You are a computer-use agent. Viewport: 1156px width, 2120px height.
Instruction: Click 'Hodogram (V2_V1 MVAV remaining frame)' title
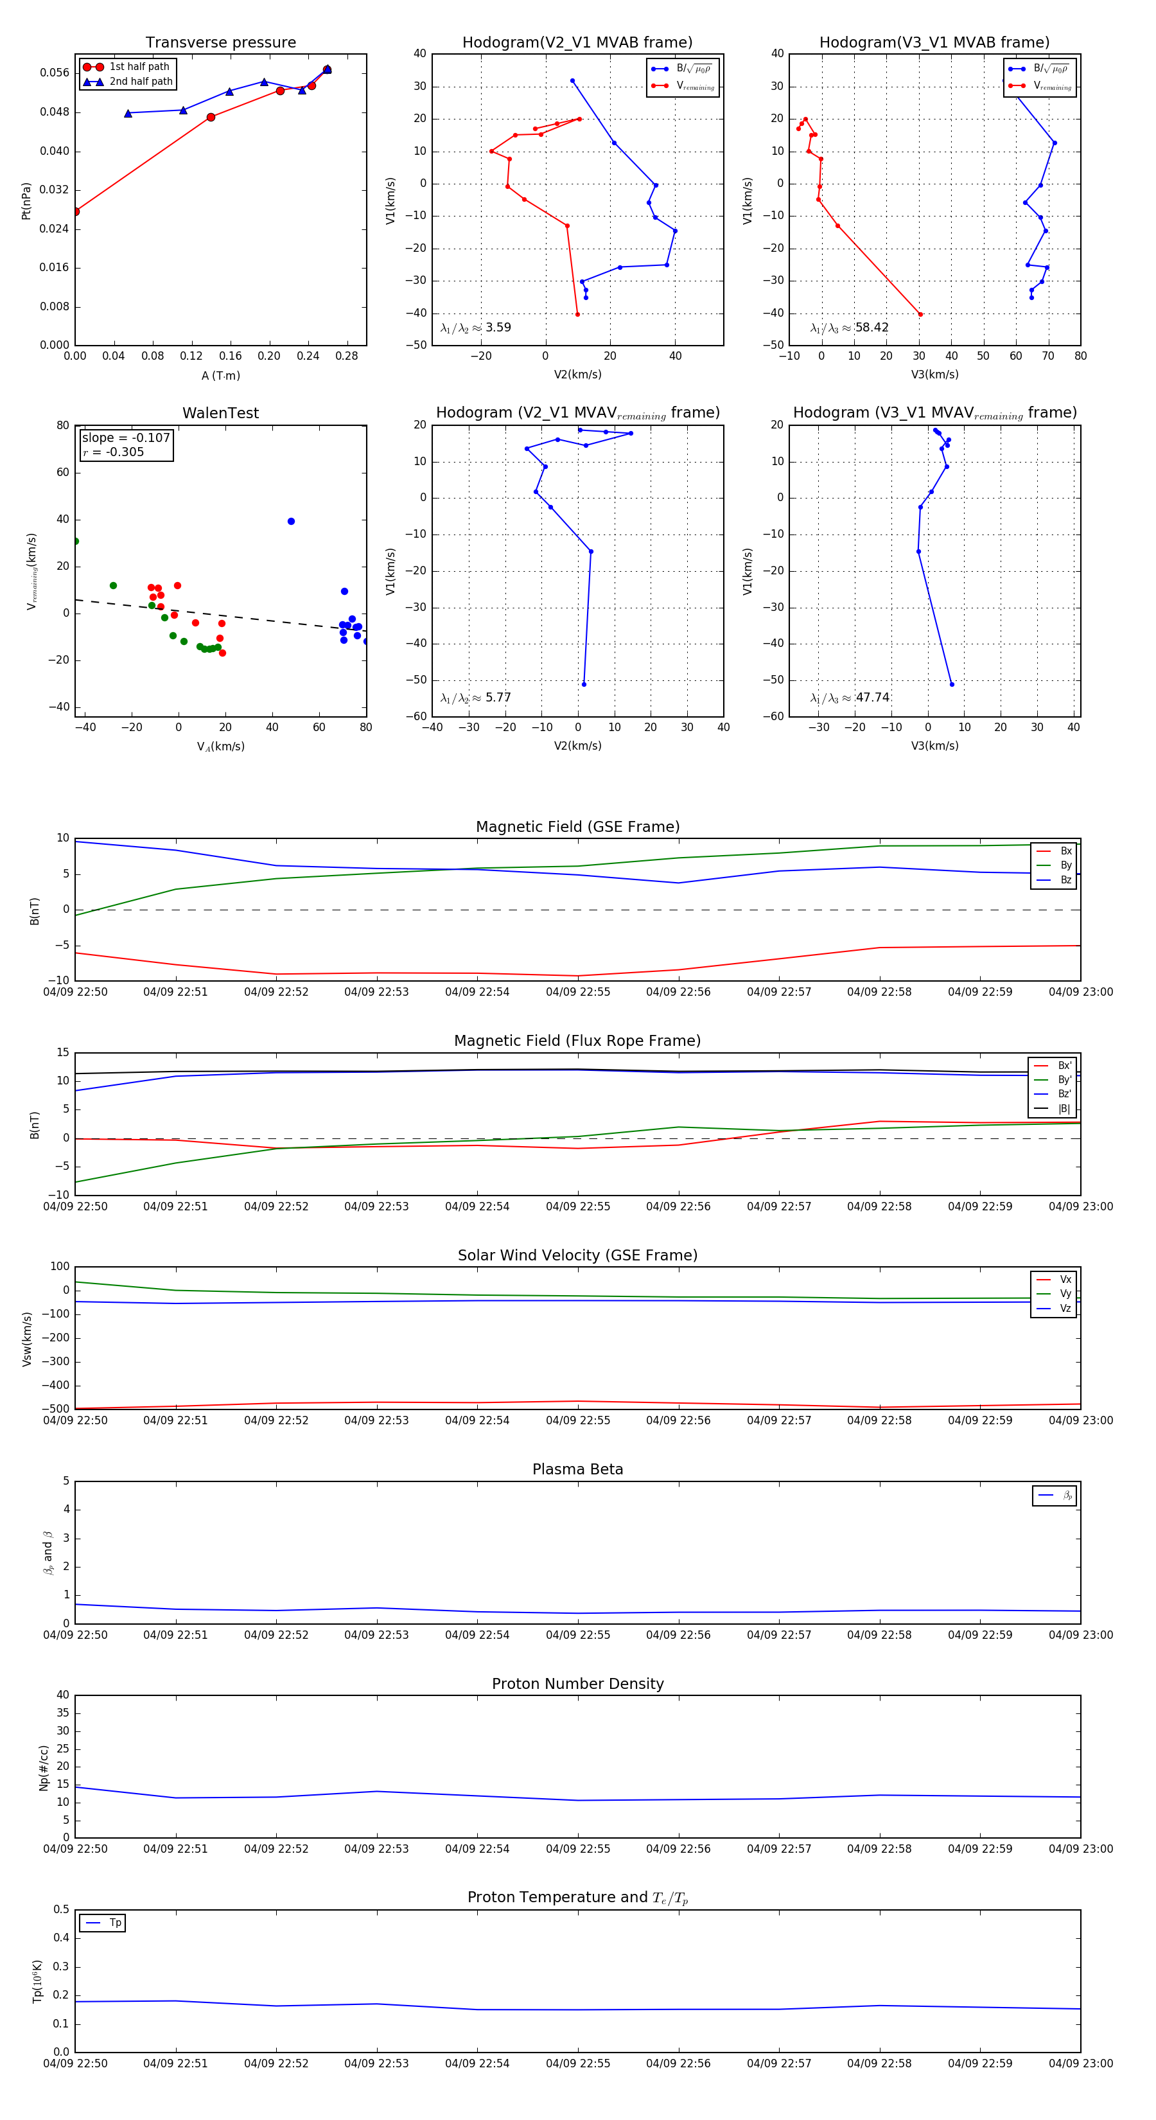click(577, 413)
